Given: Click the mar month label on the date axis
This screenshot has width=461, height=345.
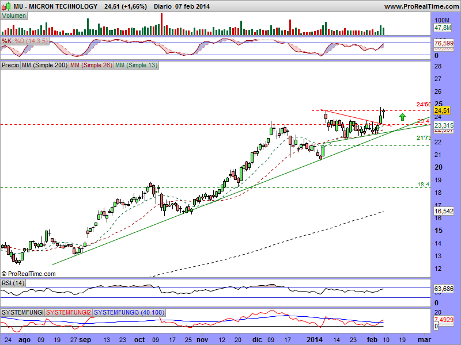Looking at the screenshot, I should (x=424, y=340).
